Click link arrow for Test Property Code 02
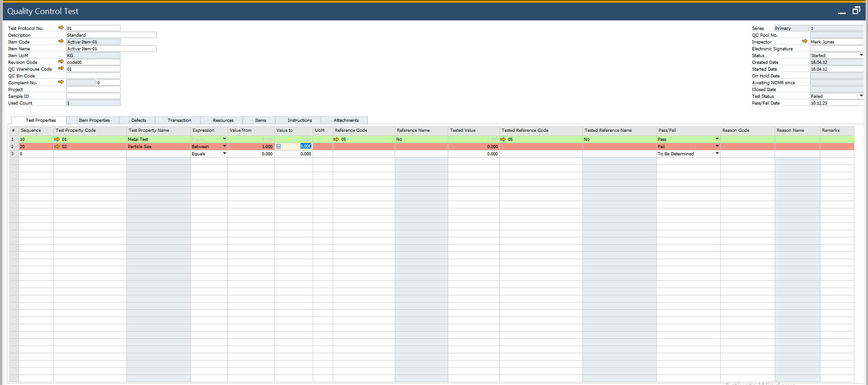Viewport: 868px width, 385px height. tap(57, 146)
